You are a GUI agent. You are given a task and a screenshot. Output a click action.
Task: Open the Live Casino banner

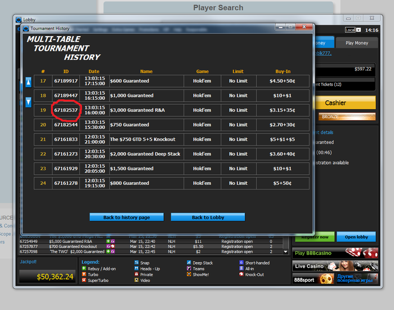click(335, 266)
